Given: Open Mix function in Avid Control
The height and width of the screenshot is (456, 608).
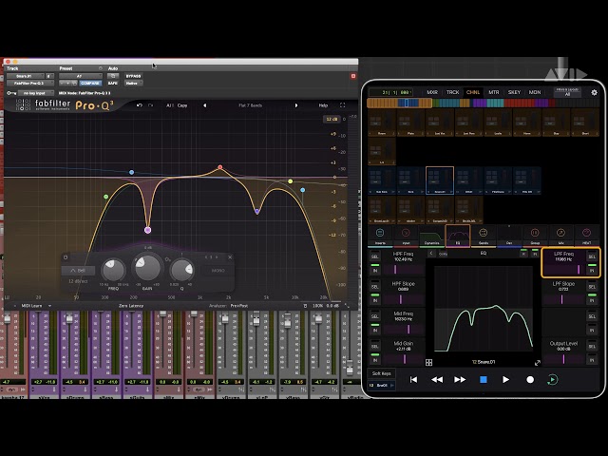Looking at the screenshot, I should (x=560, y=236).
